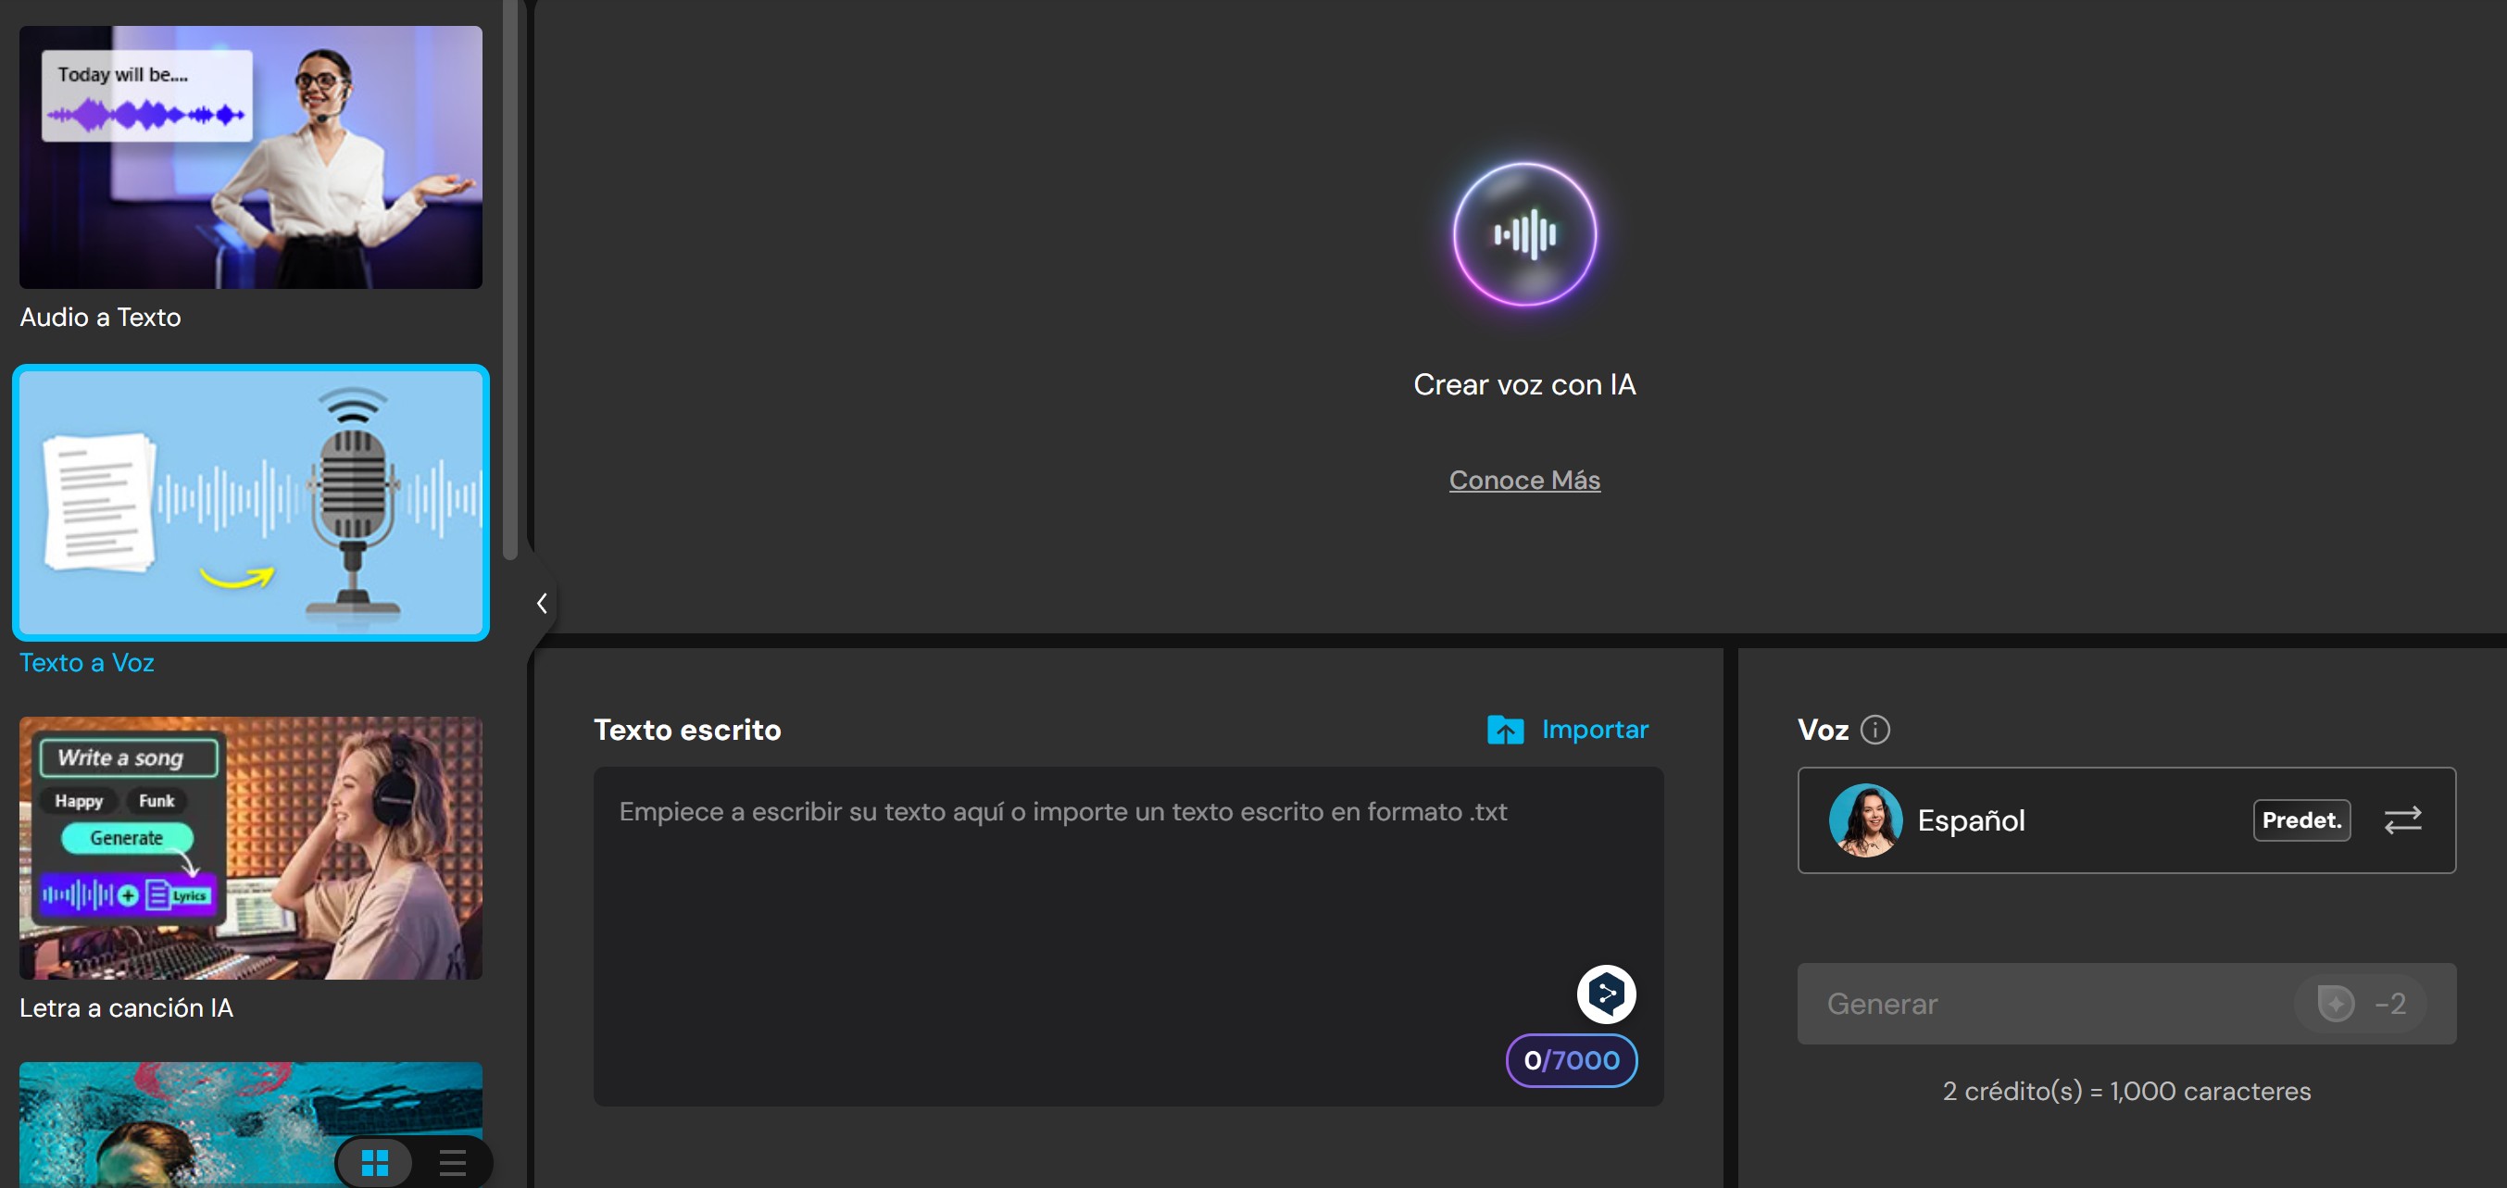The height and width of the screenshot is (1188, 2507).
Task: Click the Importar folder upload icon
Action: pos(1505,730)
